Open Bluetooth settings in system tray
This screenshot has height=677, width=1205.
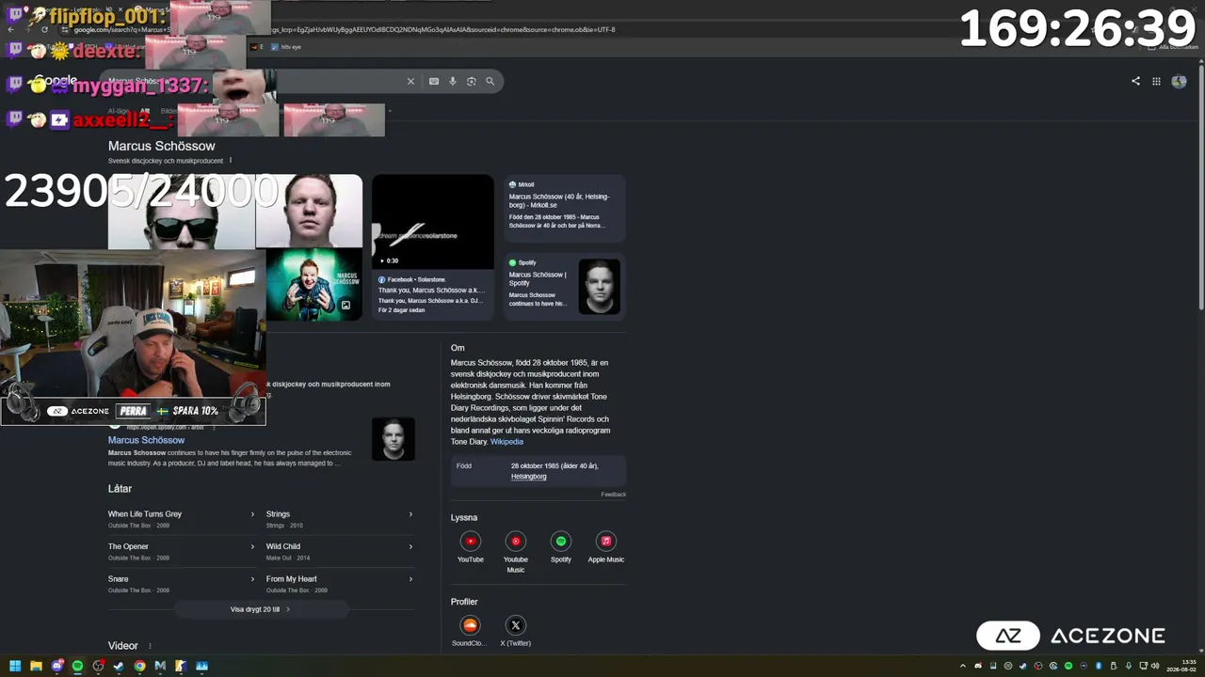tap(1099, 667)
